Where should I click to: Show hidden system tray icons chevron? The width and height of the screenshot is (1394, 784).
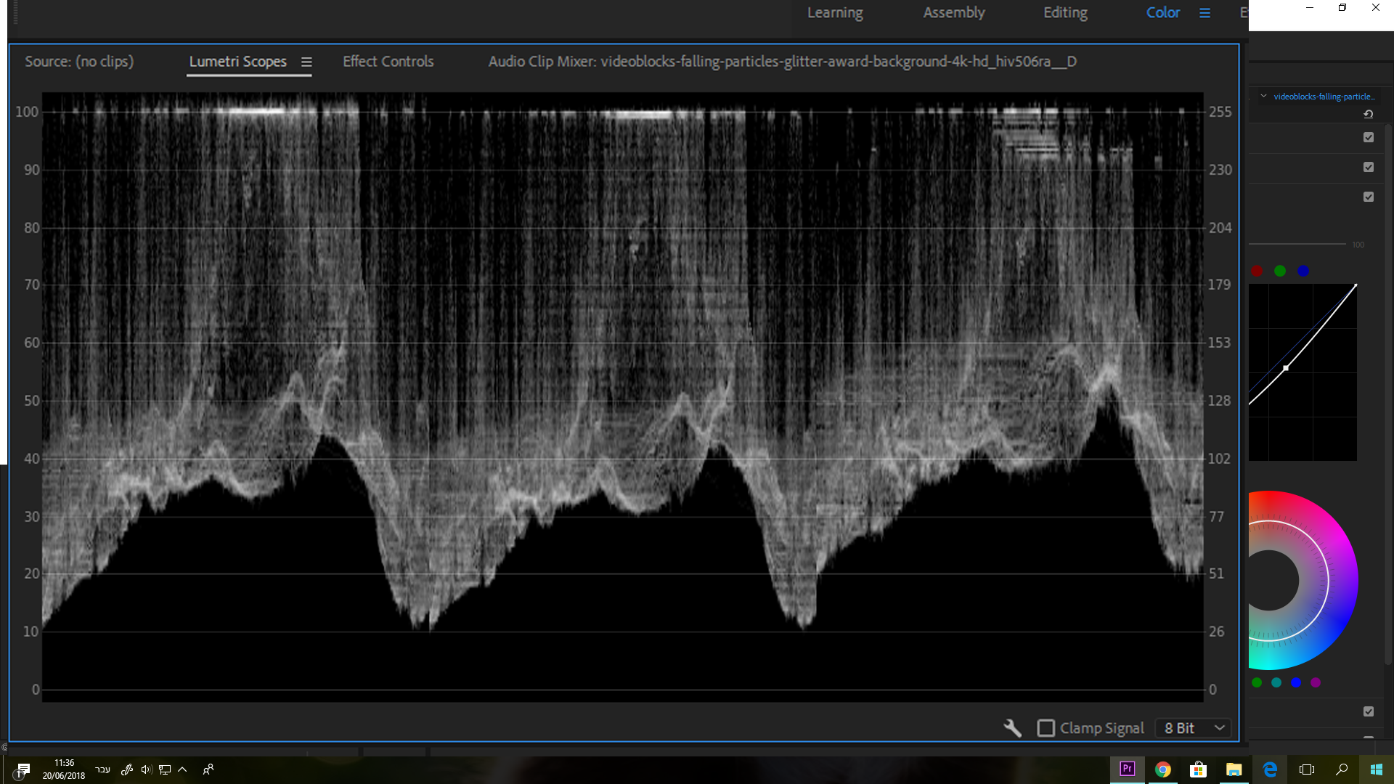(183, 769)
